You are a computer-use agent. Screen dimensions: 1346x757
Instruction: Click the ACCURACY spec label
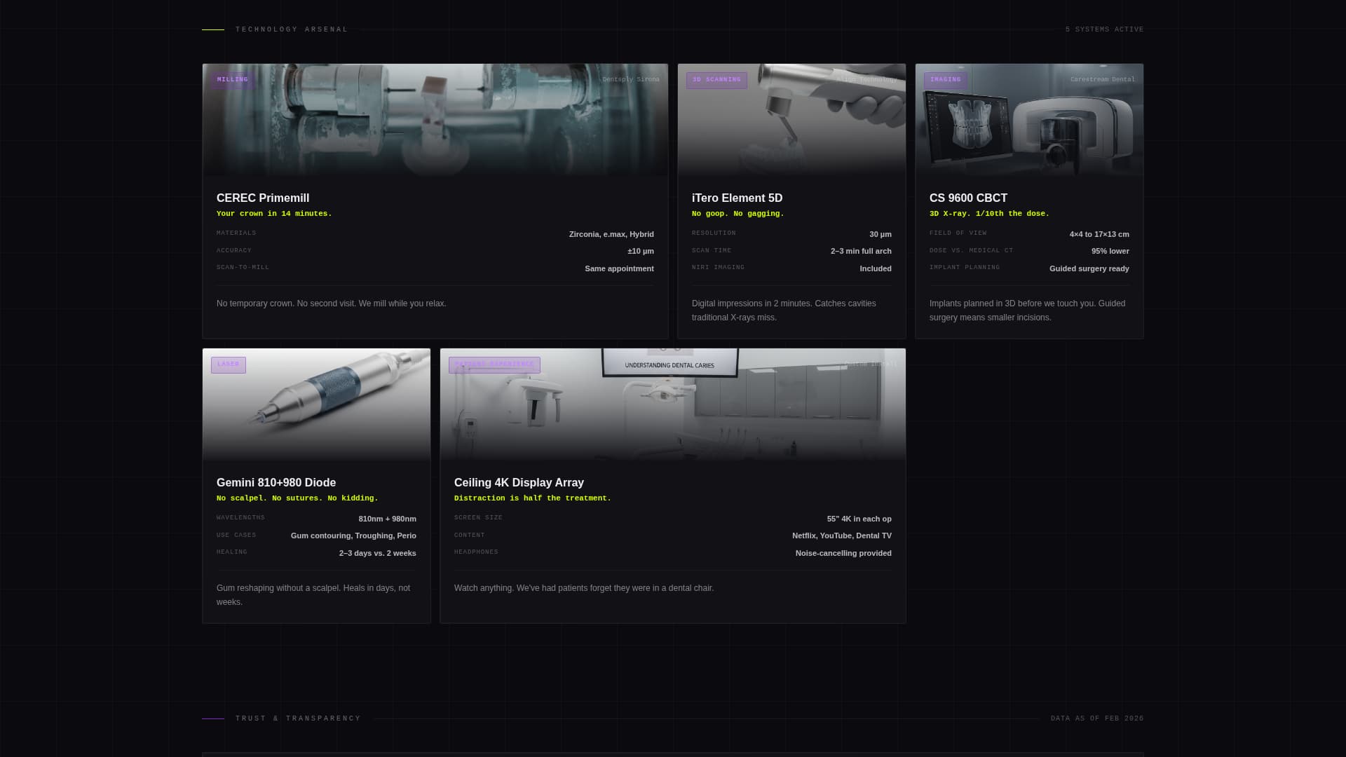coord(234,251)
